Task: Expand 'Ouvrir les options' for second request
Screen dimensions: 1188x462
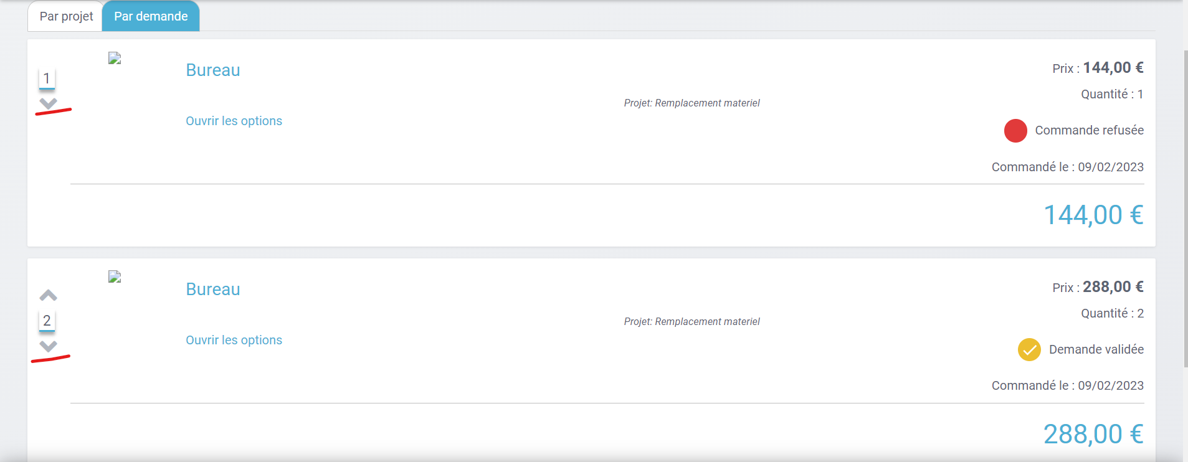Action: click(234, 341)
